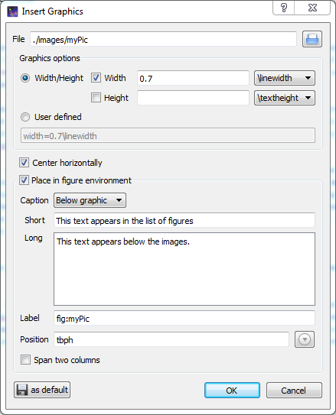336x415 pixels.
Task: Toggle Place in figure environment checkbox
Action: [24, 180]
